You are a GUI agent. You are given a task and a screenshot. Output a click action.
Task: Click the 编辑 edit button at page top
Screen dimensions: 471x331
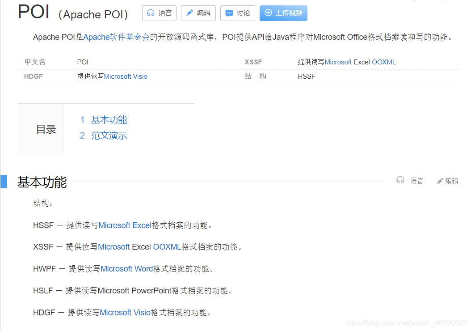(x=198, y=13)
